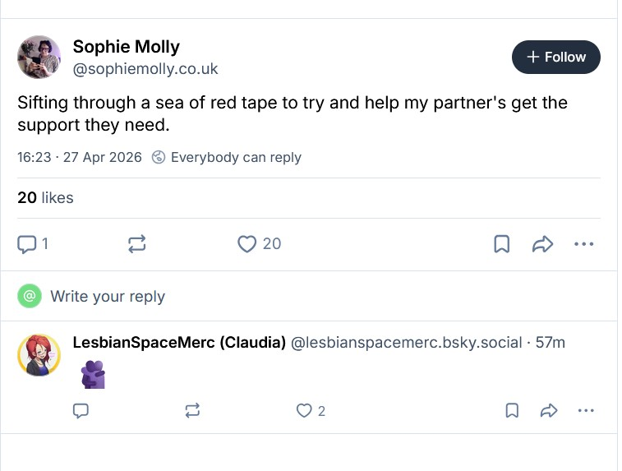Image resolution: width=622 pixels, height=471 pixels.
Task: Share Sophie Molly's post
Action: click(543, 244)
